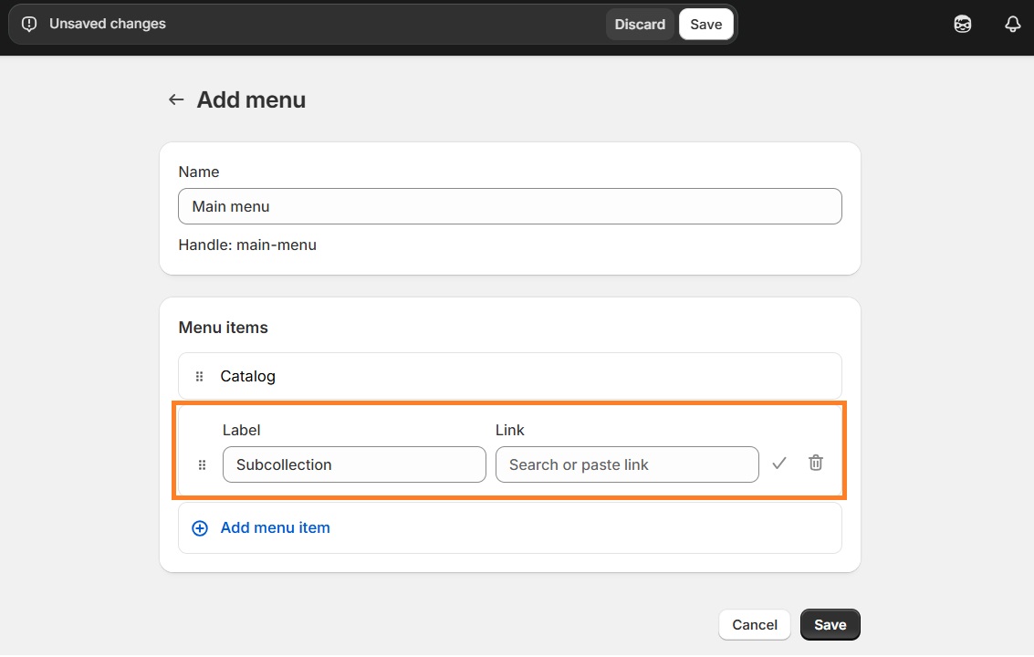Image resolution: width=1034 pixels, height=657 pixels.
Task: Discard the unsaved changes
Action: 640,25
